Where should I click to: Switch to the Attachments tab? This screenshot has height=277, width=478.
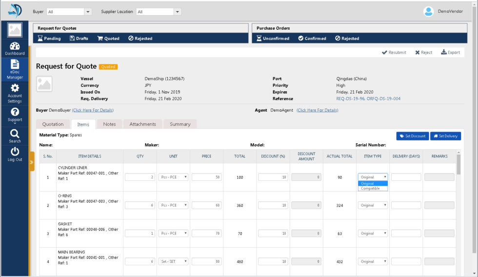(x=142, y=124)
